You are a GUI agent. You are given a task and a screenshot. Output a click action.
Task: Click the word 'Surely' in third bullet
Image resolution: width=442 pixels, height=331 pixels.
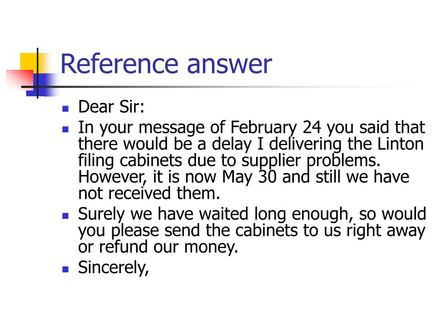pos(101,214)
